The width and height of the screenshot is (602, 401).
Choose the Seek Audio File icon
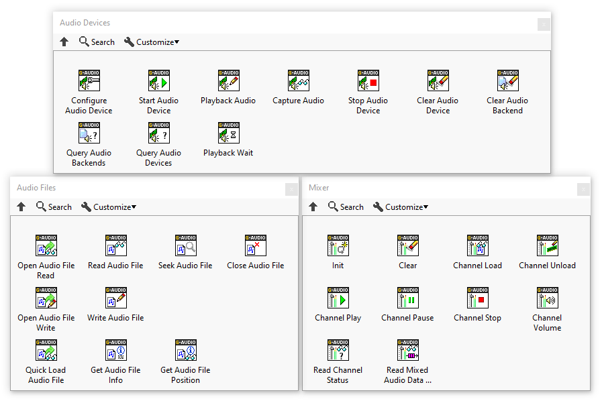tap(185, 246)
